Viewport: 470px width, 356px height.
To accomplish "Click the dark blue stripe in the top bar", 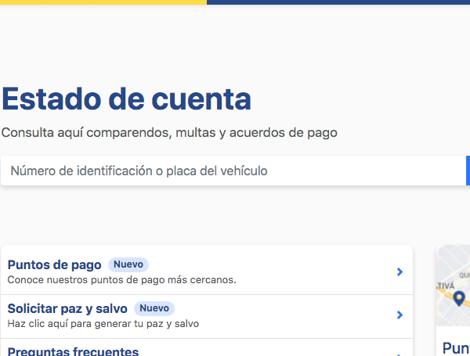I will coord(338,2).
